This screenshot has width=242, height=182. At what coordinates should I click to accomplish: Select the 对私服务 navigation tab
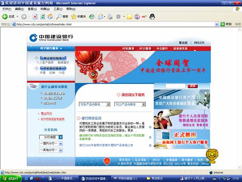(128, 49)
